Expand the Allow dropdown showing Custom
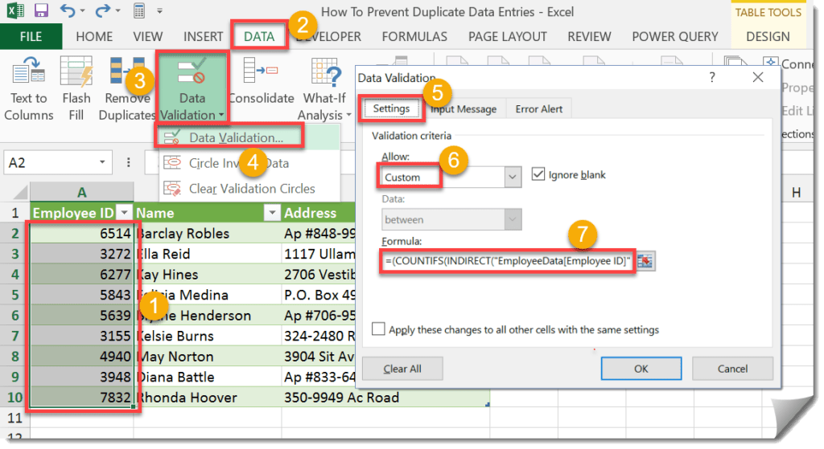Viewport: 824px width, 449px height. pyautogui.click(x=513, y=177)
